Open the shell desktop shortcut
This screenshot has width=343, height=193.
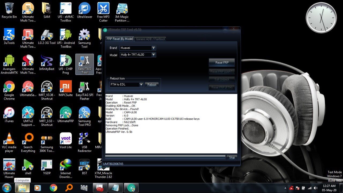pos(28,167)
